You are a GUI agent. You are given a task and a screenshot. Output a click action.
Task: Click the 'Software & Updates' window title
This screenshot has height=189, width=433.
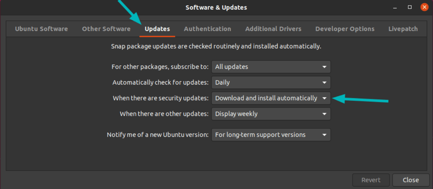click(216, 7)
